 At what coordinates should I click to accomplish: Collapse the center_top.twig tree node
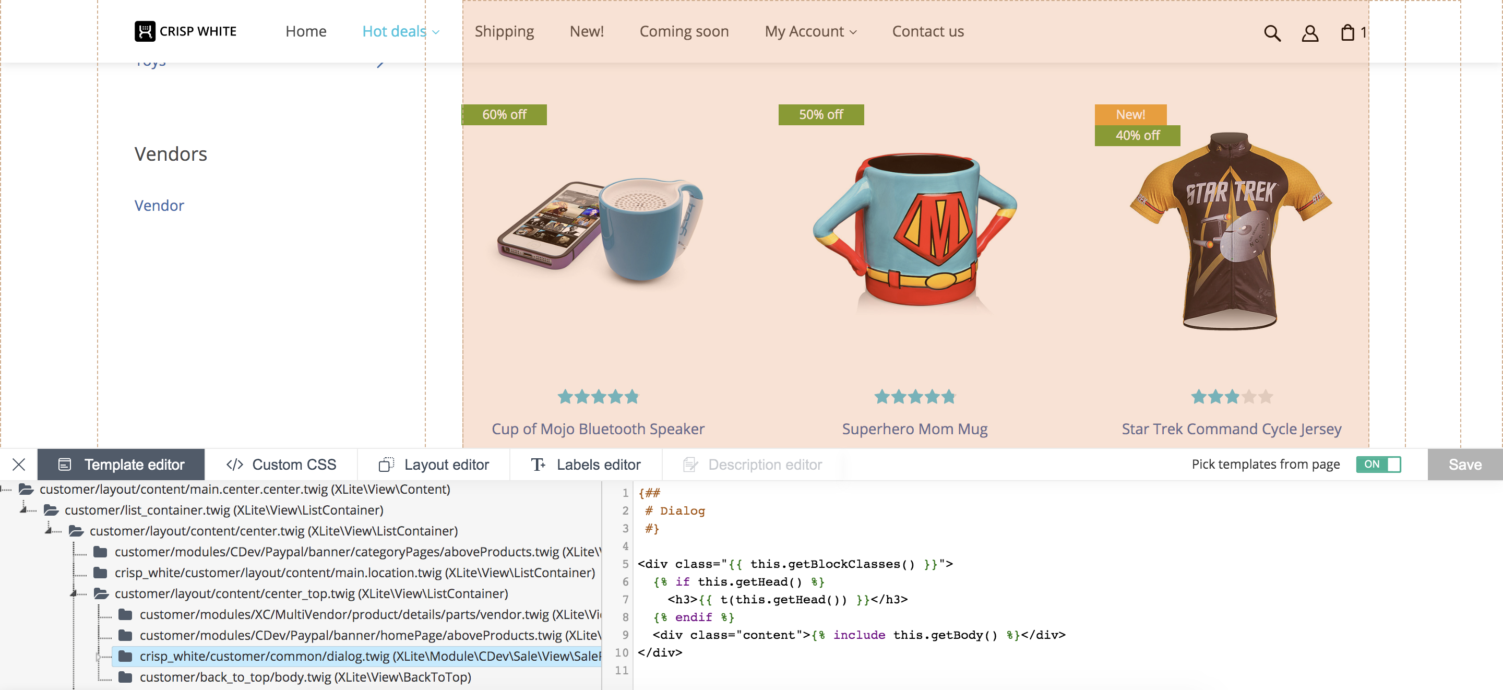click(x=74, y=593)
